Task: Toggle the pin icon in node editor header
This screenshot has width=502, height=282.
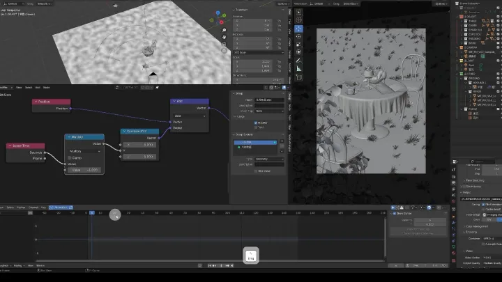Action: [157, 87]
